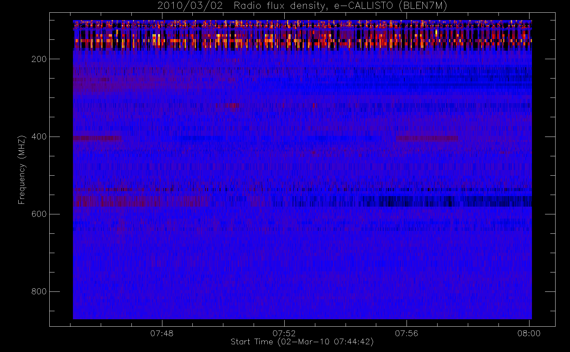Click the 'Start Time (02-Mar-10 07:44:42)' label
Image resolution: width=570 pixels, height=352 pixels.
(x=302, y=342)
